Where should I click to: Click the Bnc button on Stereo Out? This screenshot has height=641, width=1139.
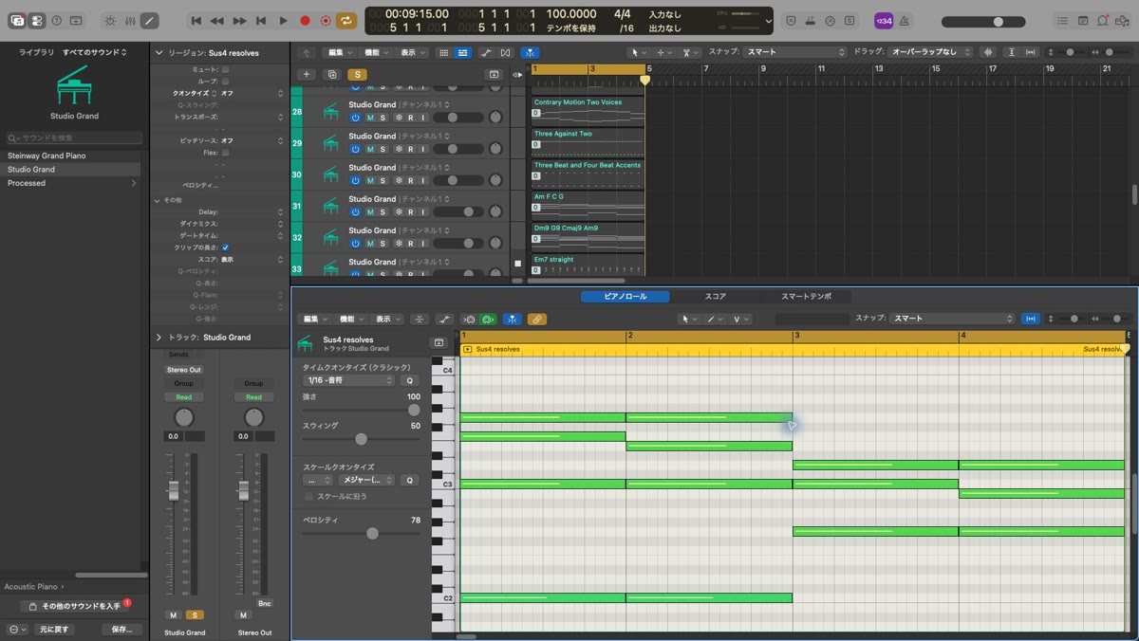pyautogui.click(x=265, y=603)
